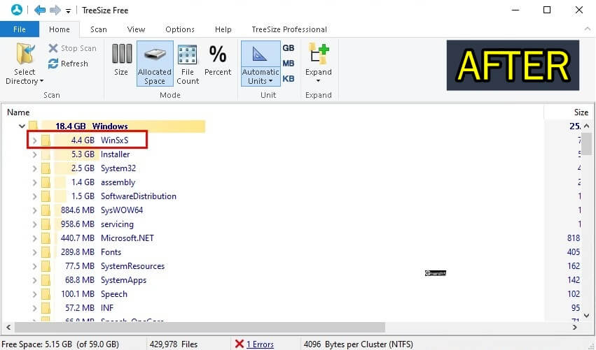Expand the Installer folder
Screen dimensions: 596x350
(x=34, y=154)
